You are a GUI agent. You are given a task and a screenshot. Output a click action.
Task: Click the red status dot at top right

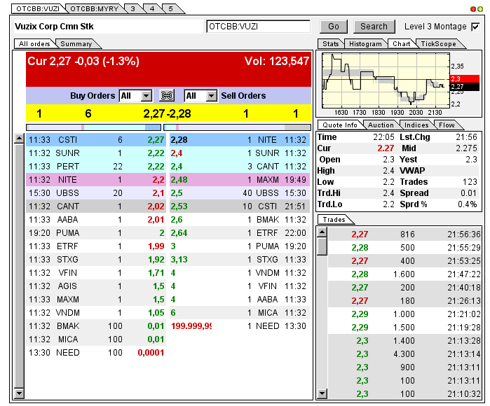[472, 9]
